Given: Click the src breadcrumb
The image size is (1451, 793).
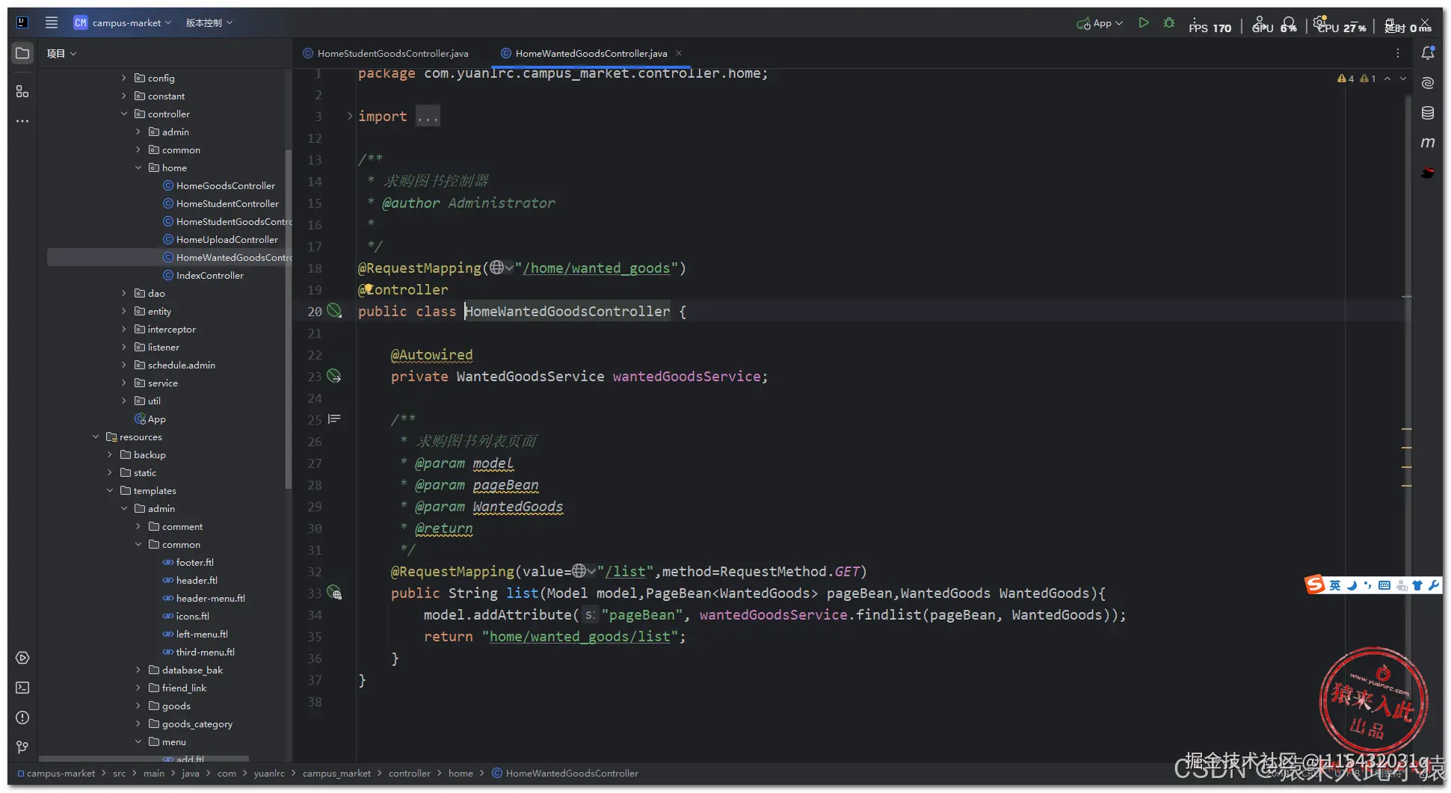Looking at the screenshot, I should click(x=119, y=774).
